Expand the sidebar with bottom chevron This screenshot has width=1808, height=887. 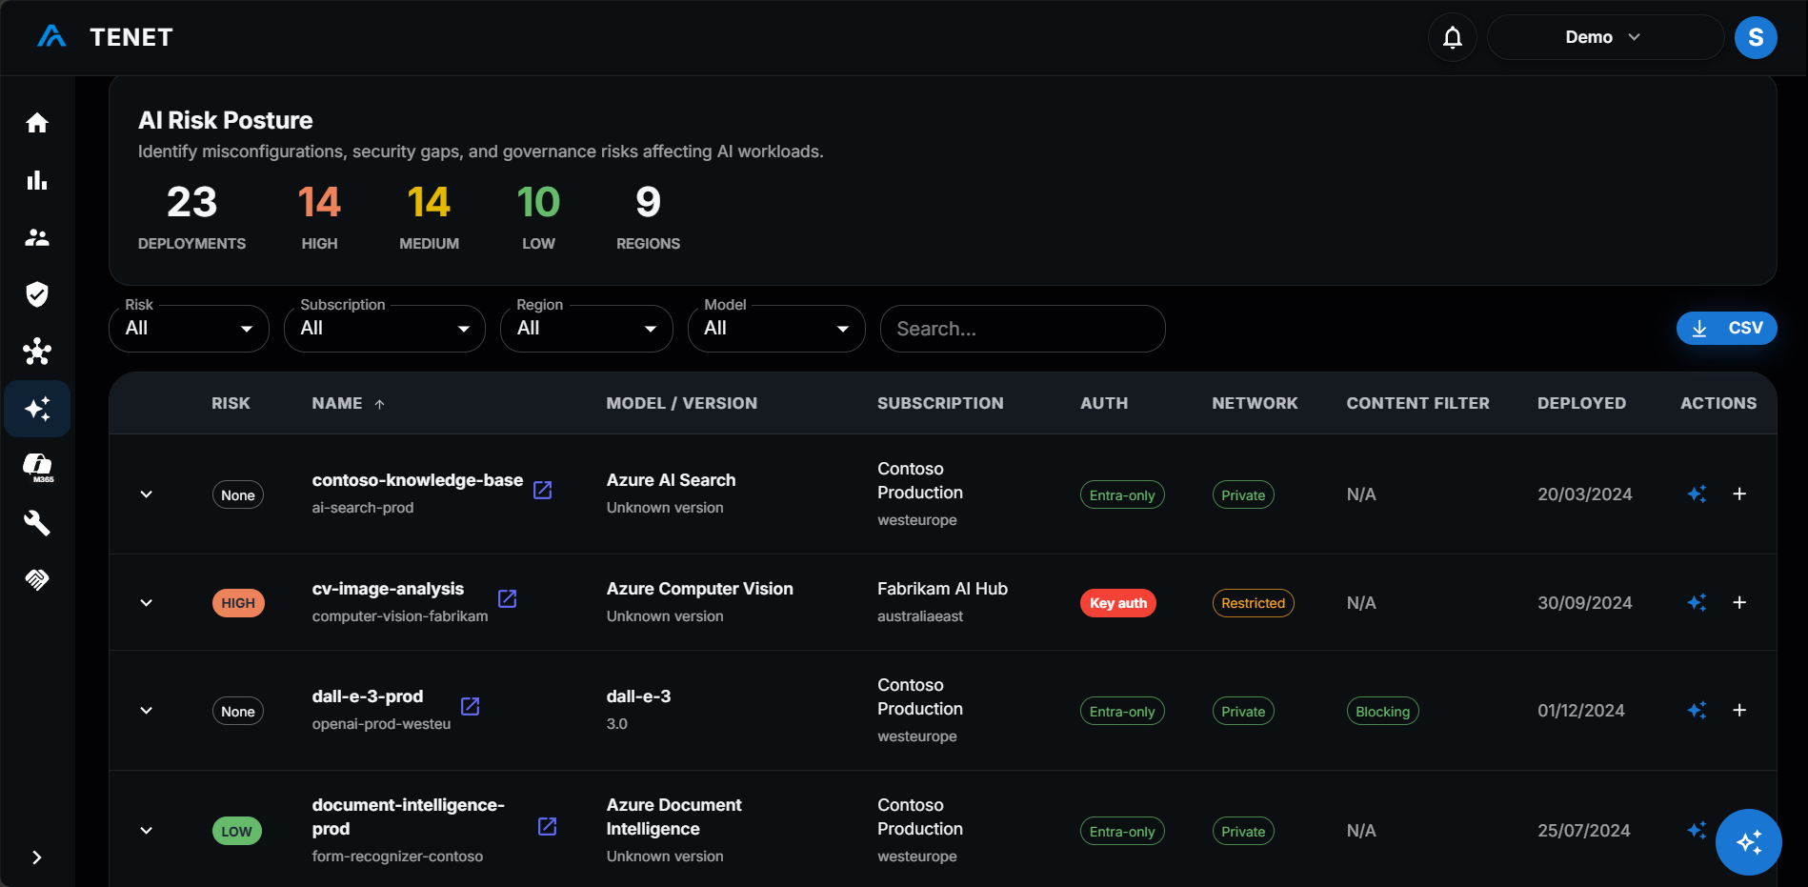point(37,857)
